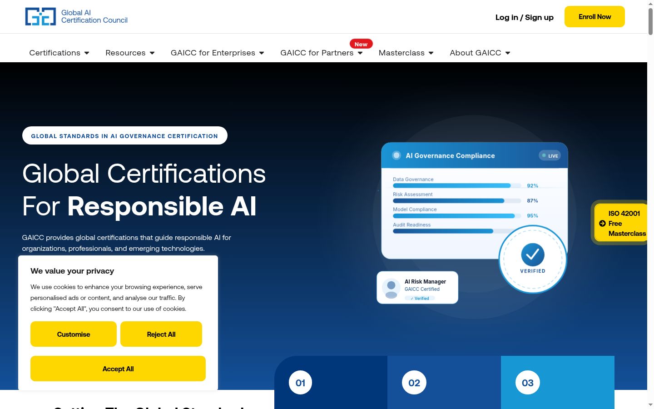
Task: Expand the Resources dropdown arrow
Action: pyautogui.click(x=152, y=53)
